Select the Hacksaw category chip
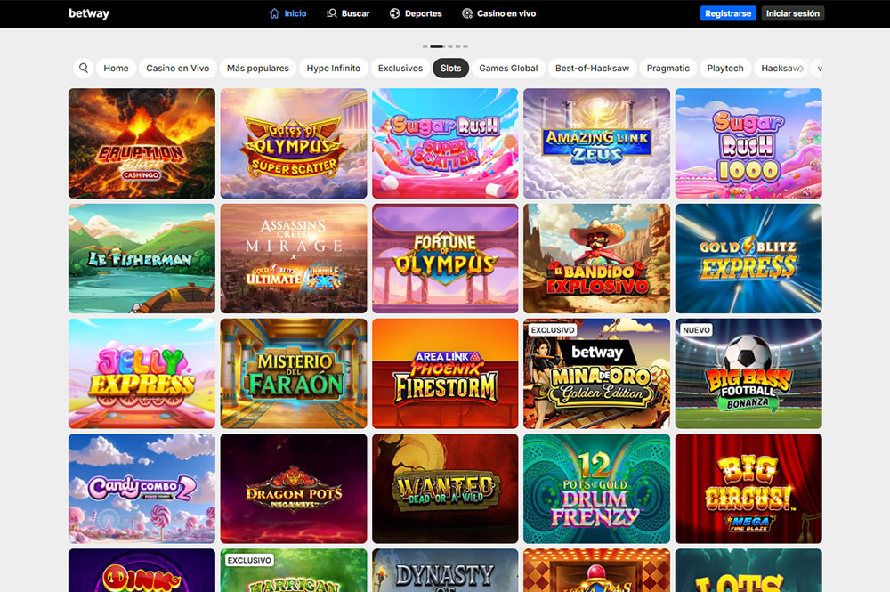 coord(779,69)
